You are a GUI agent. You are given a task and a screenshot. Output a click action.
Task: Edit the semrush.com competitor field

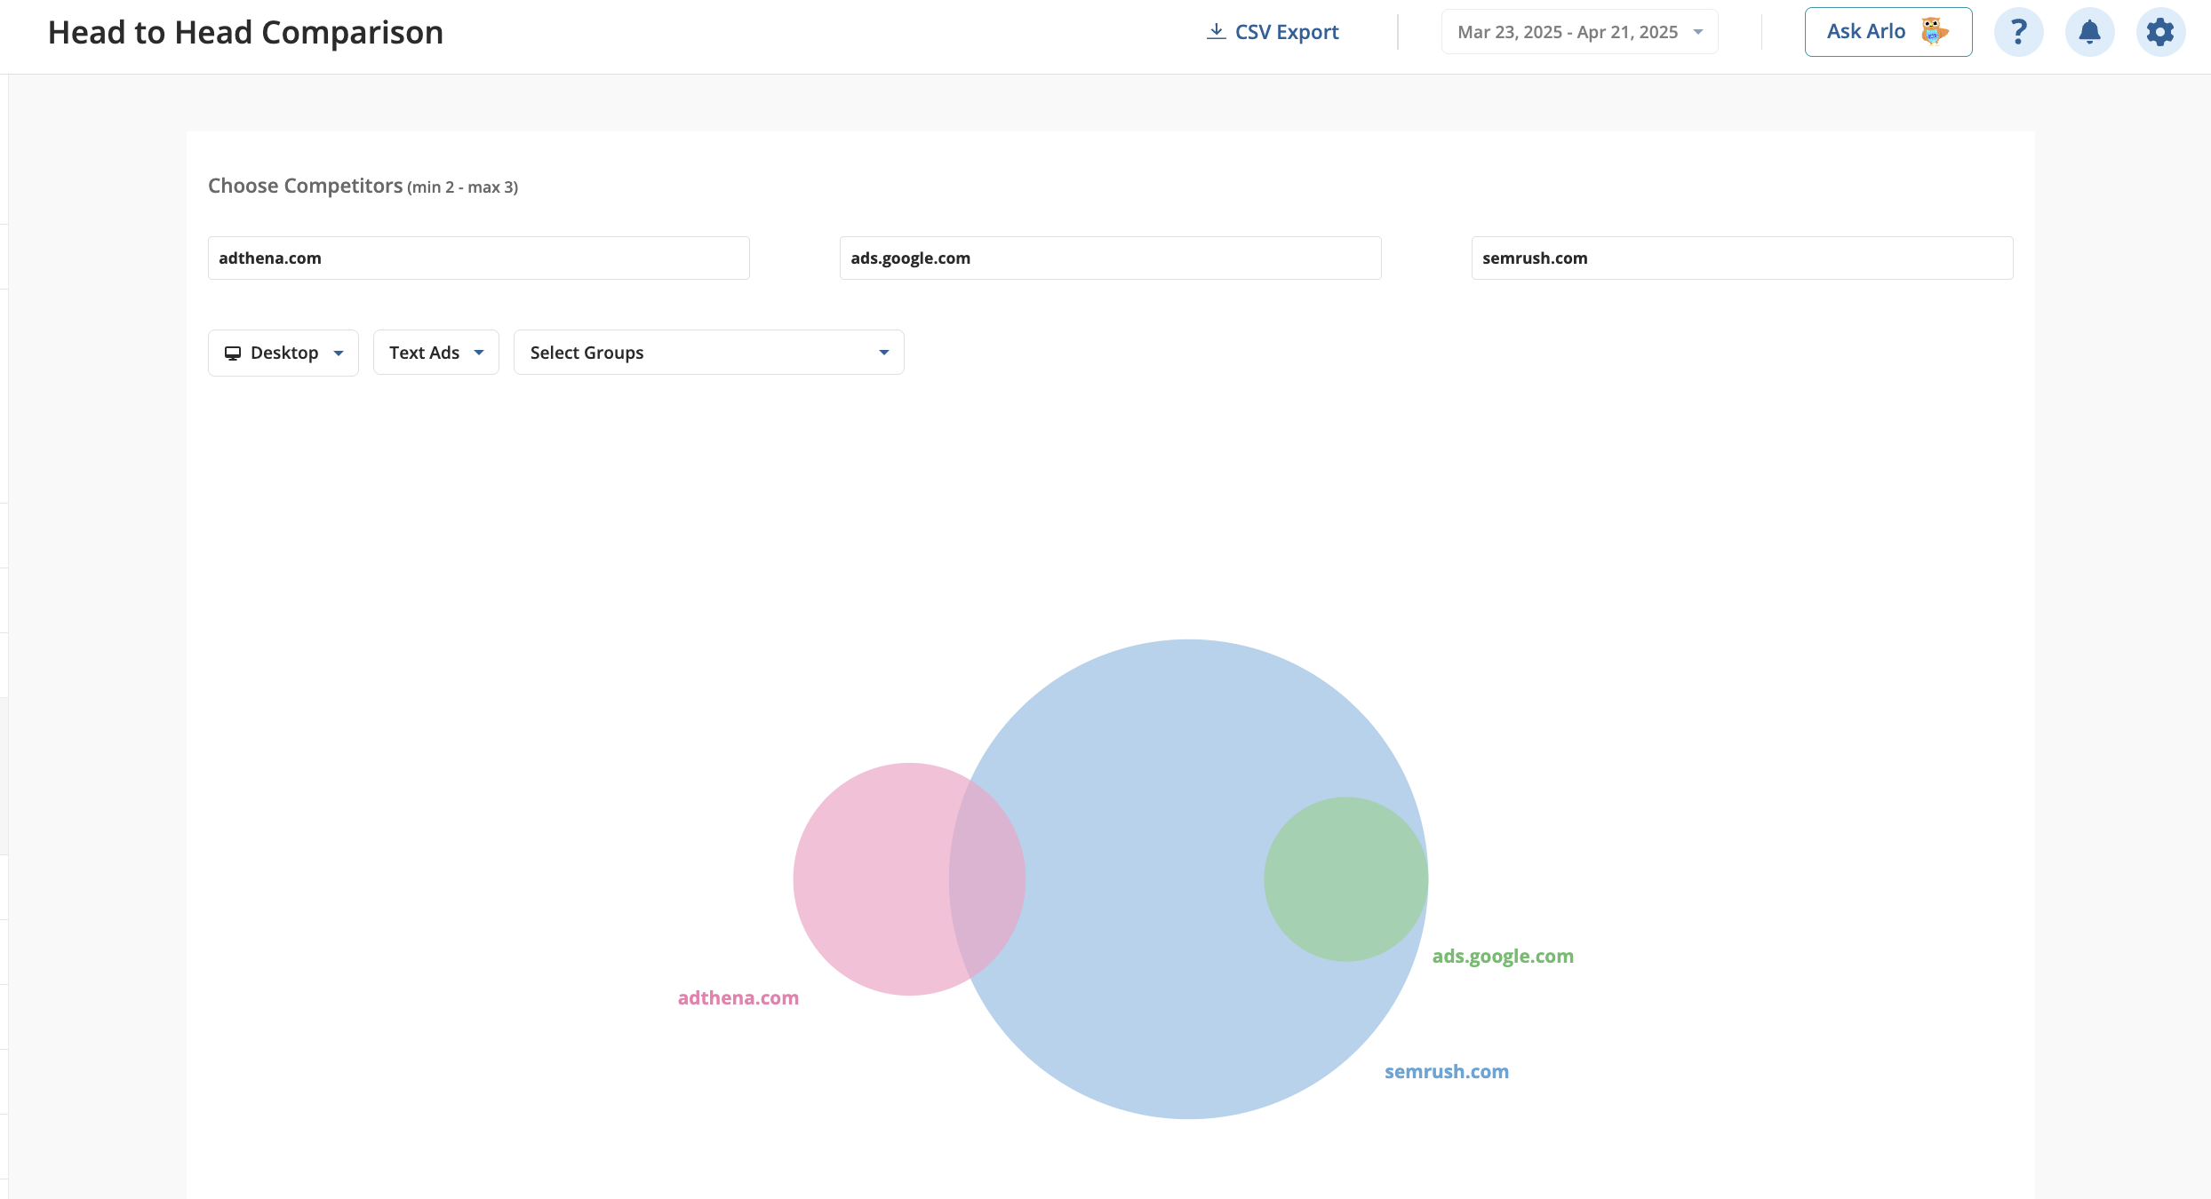click(1743, 258)
